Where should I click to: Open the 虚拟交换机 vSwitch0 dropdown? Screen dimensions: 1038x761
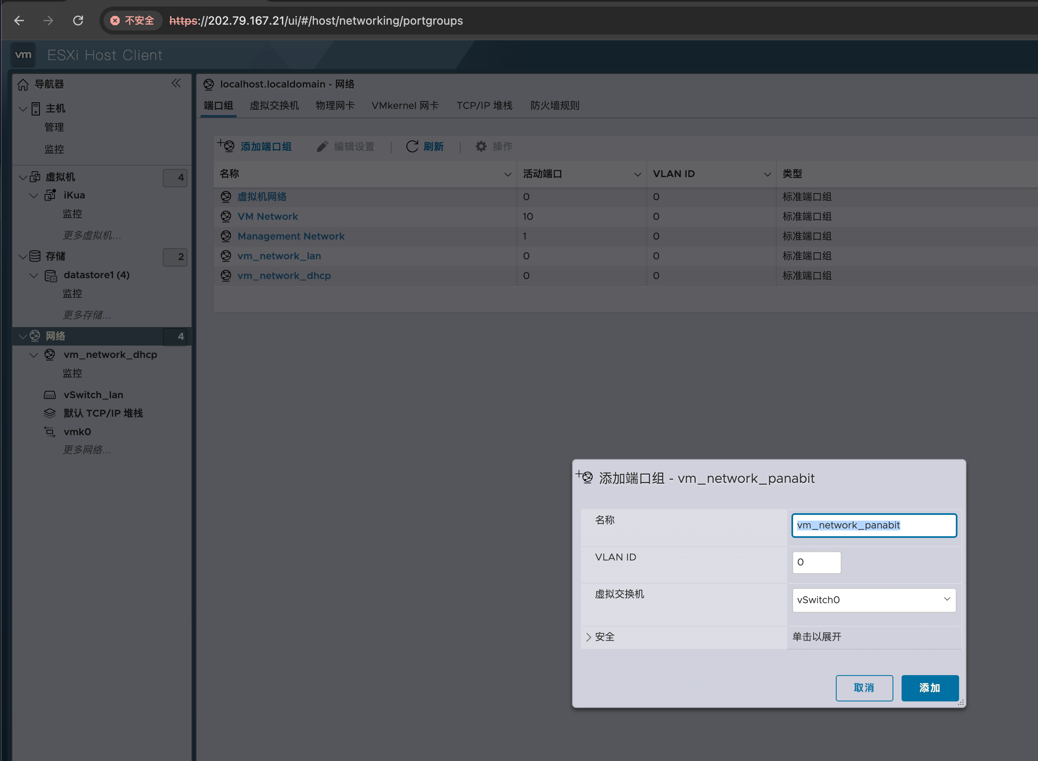[x=874, y=600]
